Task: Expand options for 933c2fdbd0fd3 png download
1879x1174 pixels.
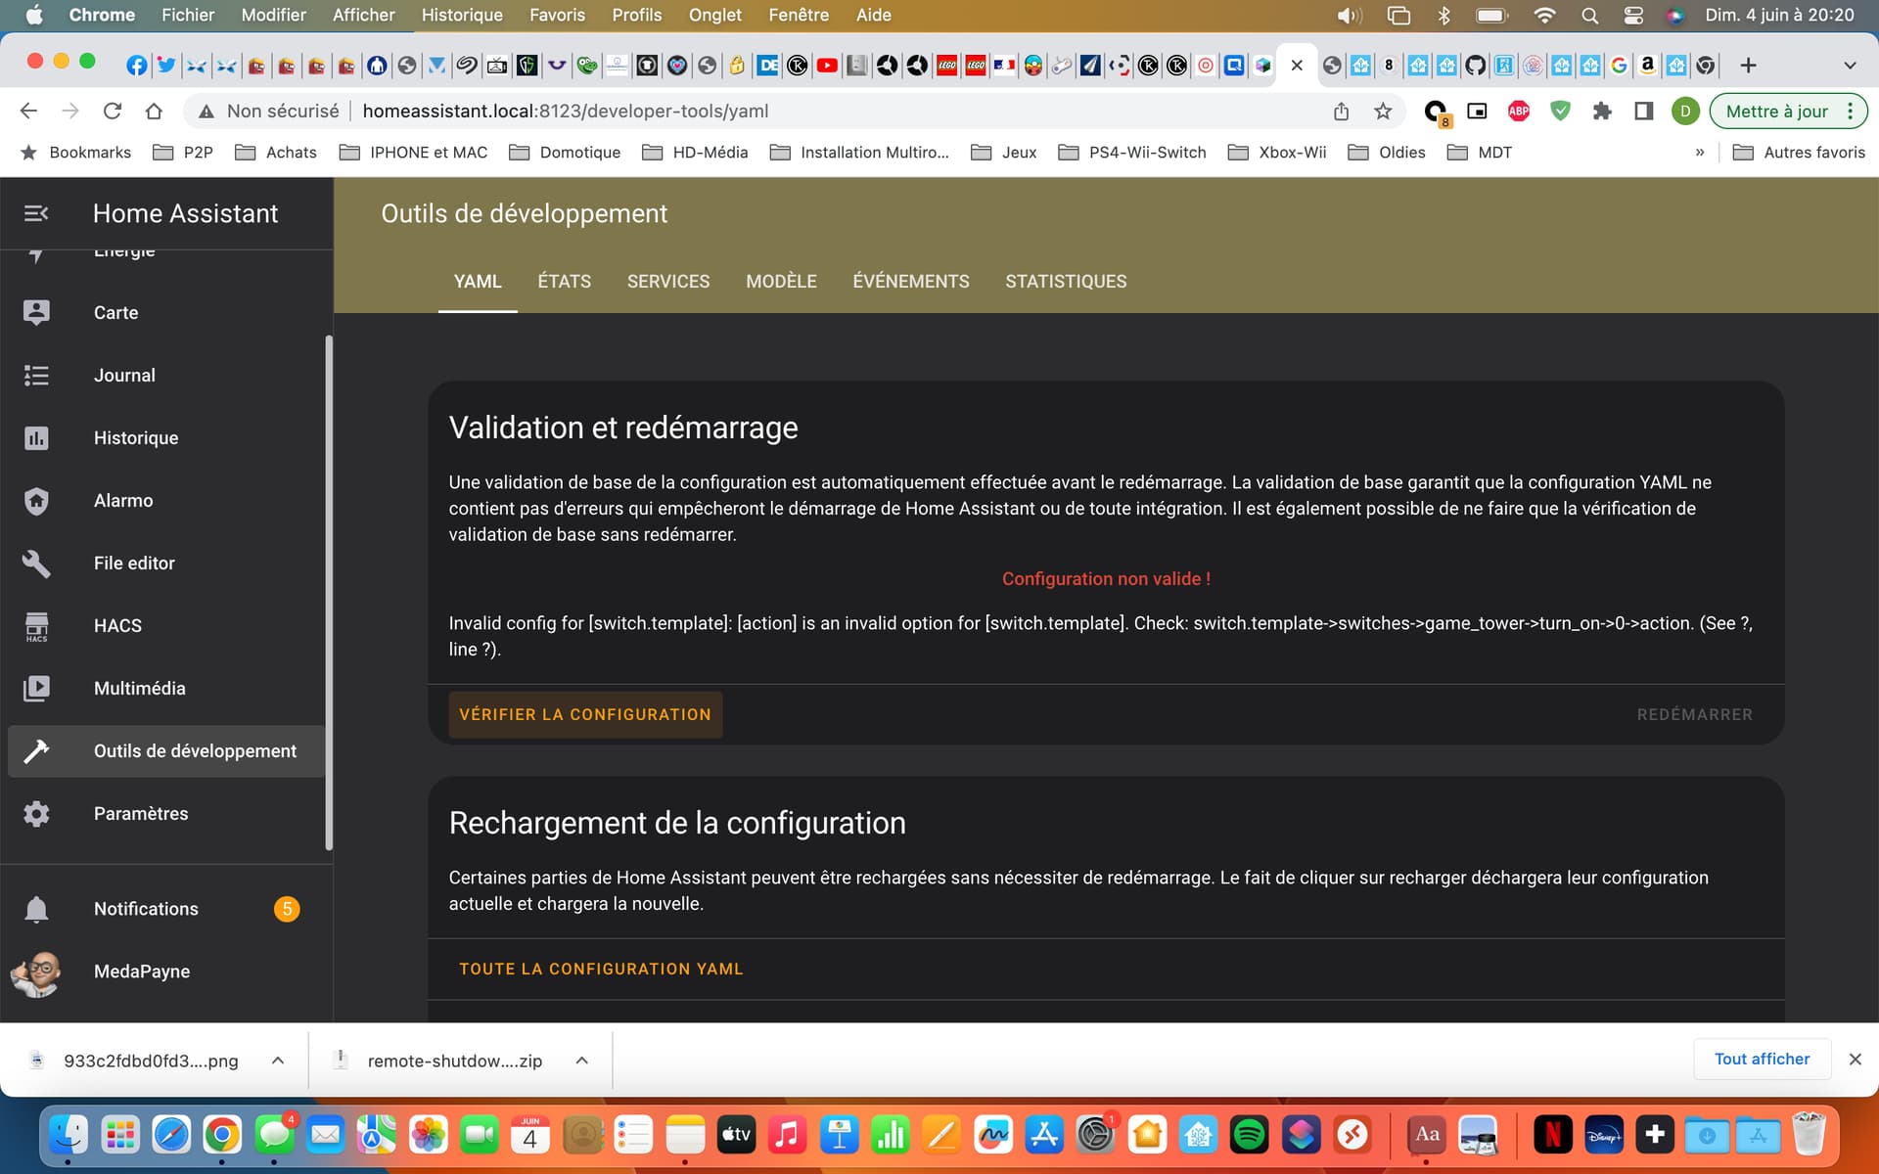Action: pyautogui.click(x=278, y=1061)
